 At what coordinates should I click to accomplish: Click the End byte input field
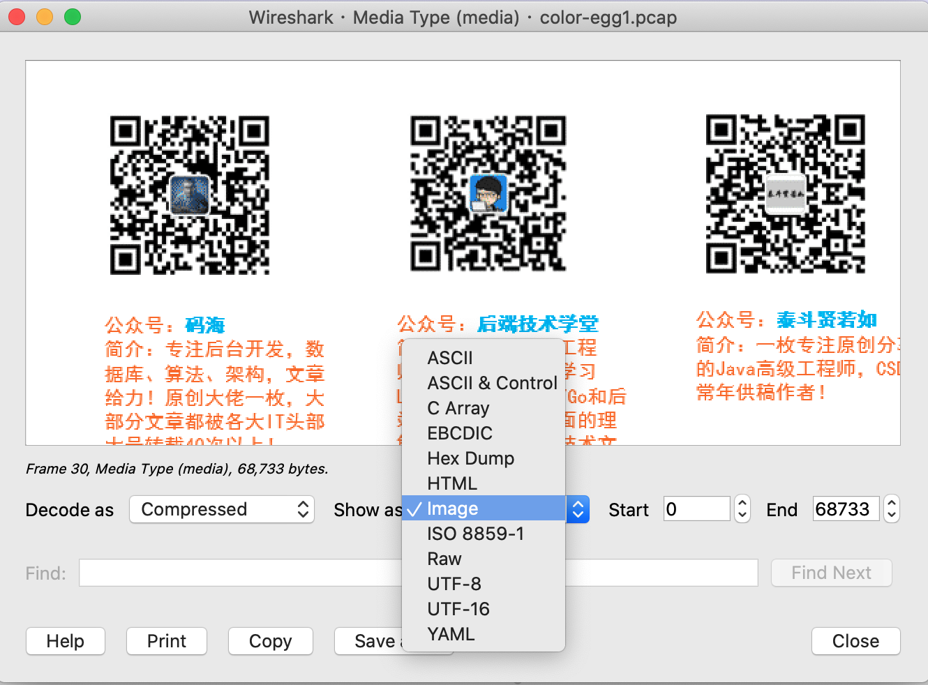[x=845, y=509]
